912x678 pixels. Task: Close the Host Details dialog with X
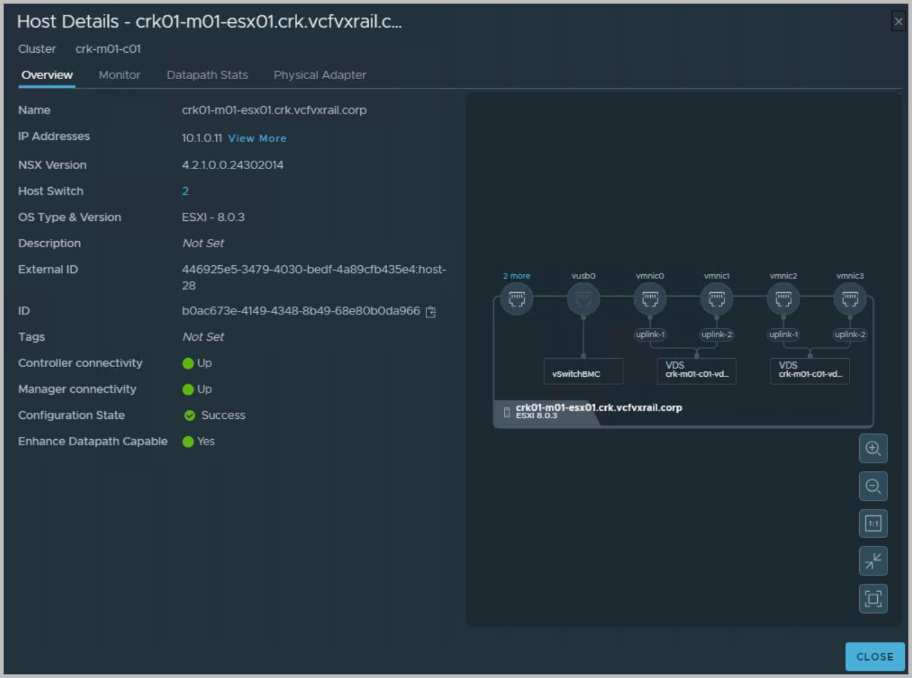898,22
